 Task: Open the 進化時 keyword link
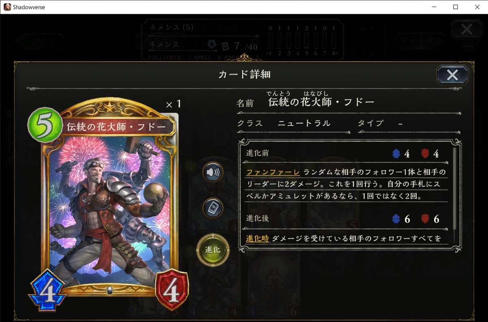tap(257, 238)
